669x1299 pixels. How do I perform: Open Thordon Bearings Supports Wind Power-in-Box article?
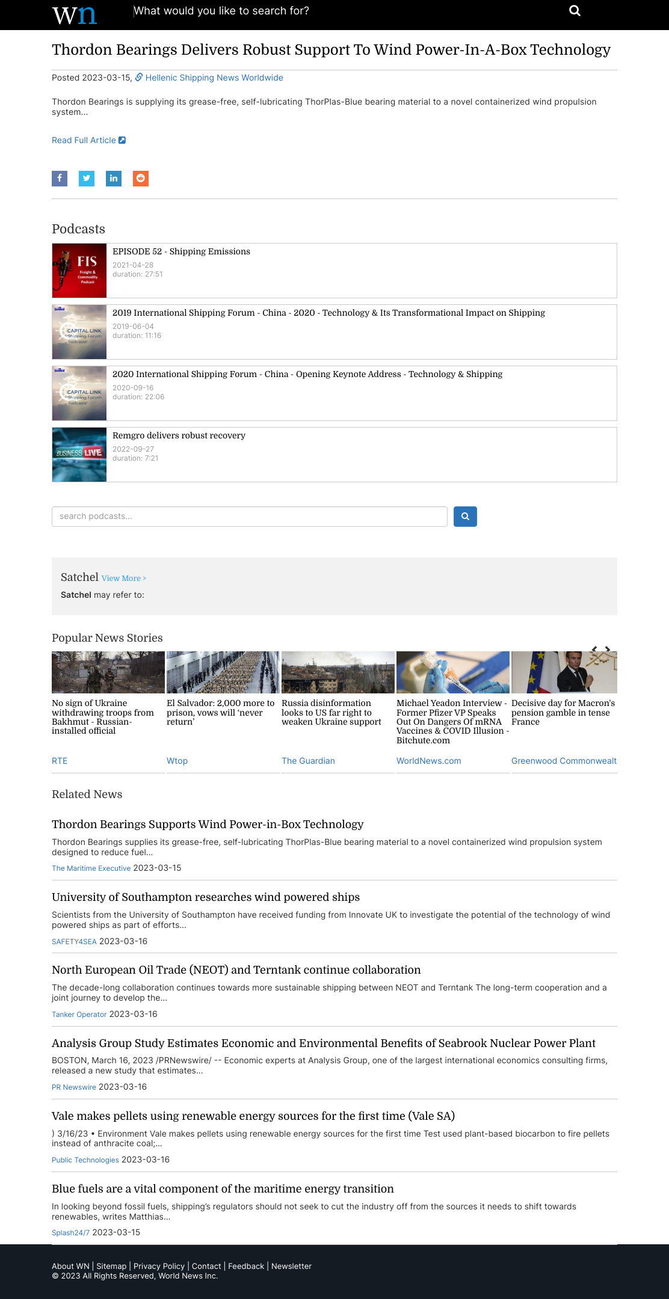[x=208, y=824]
